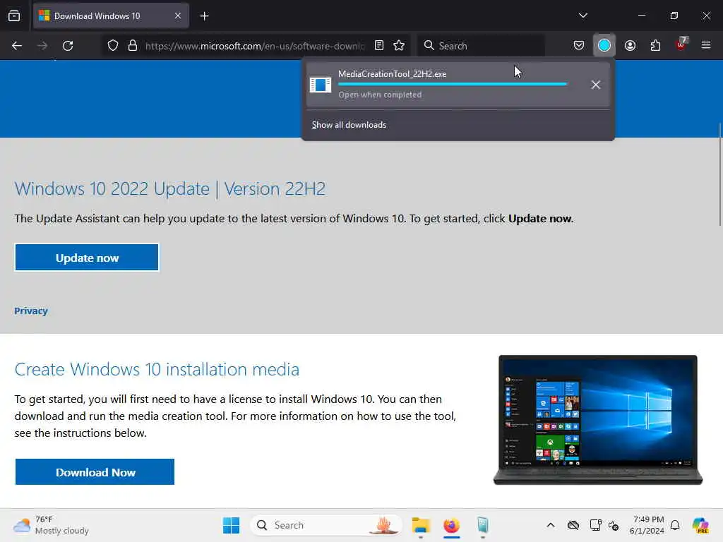The image size is (723, 542).
Task: Click the Update now button
Action: coord(87,258)
